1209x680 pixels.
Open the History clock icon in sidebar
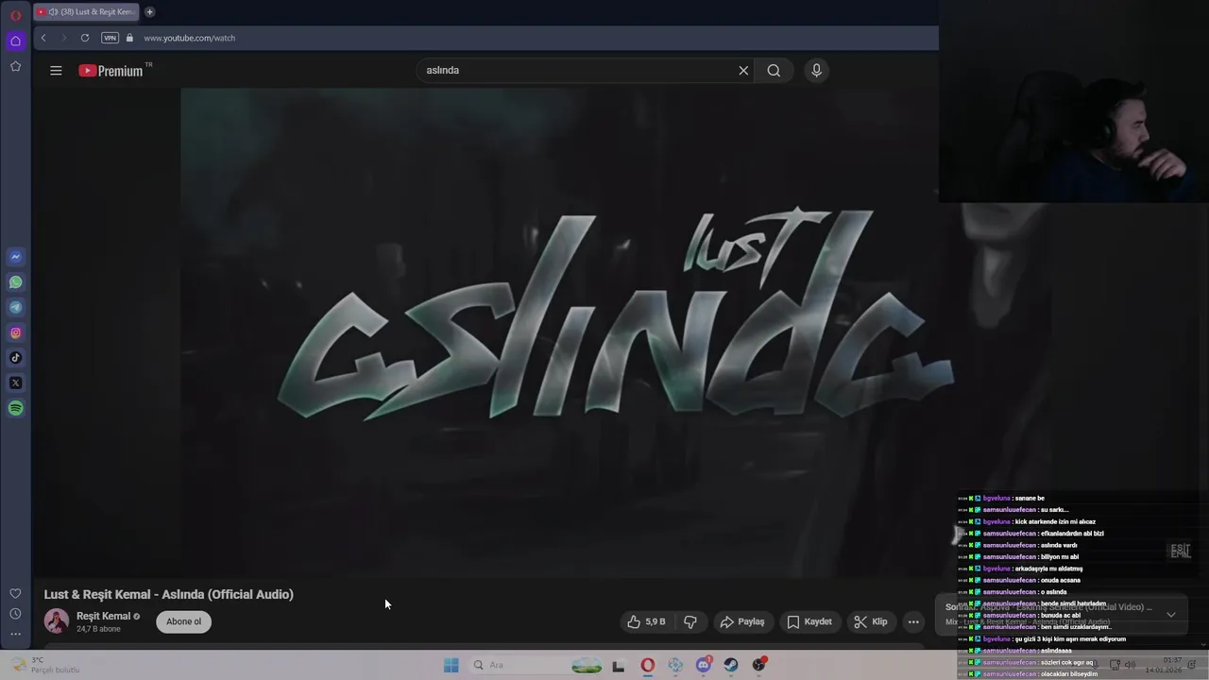pyautogui.click(x=15, y=614)
